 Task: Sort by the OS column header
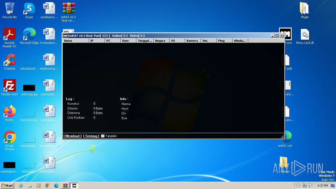pos(177,41)
